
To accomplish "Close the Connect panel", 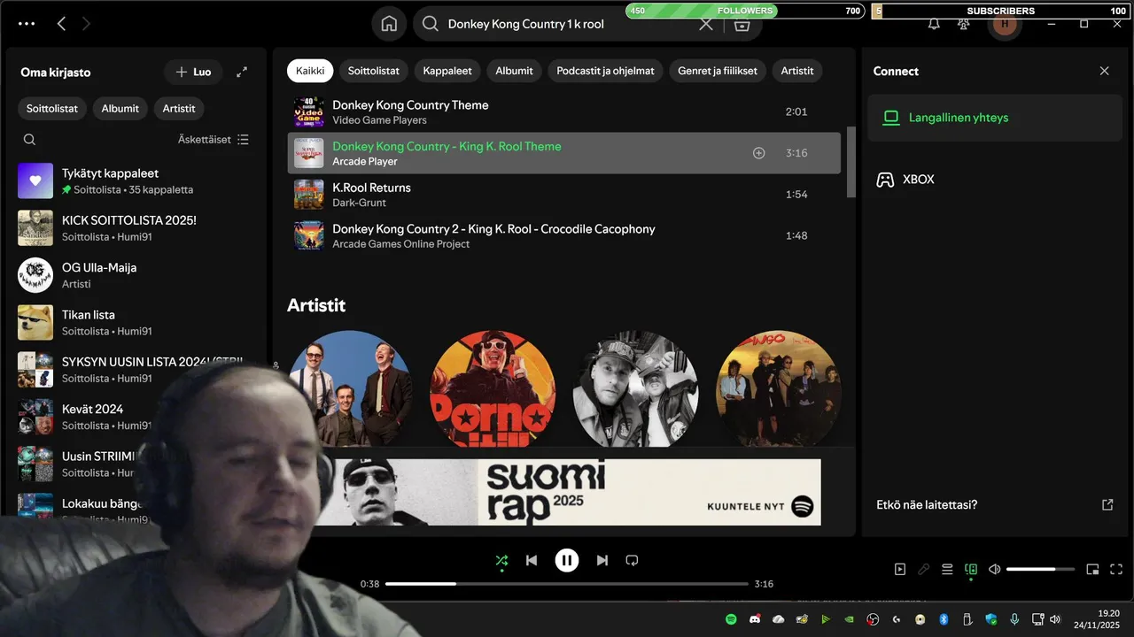I will tap(1104, 71).
